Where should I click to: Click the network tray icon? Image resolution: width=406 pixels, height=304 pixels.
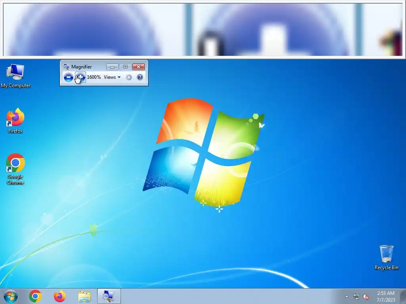(x=356, y=296)
